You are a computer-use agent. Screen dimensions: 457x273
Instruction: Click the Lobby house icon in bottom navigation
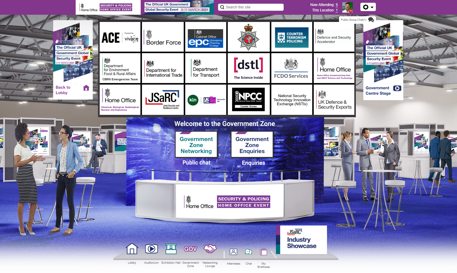pyautogui.click(x=132, y=249)
